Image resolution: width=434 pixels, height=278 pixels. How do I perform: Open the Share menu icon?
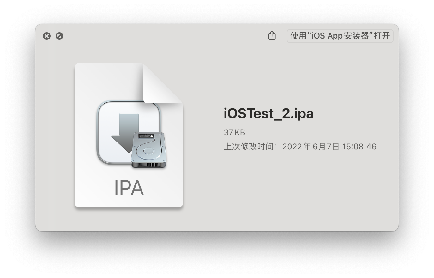click(272, 36)
